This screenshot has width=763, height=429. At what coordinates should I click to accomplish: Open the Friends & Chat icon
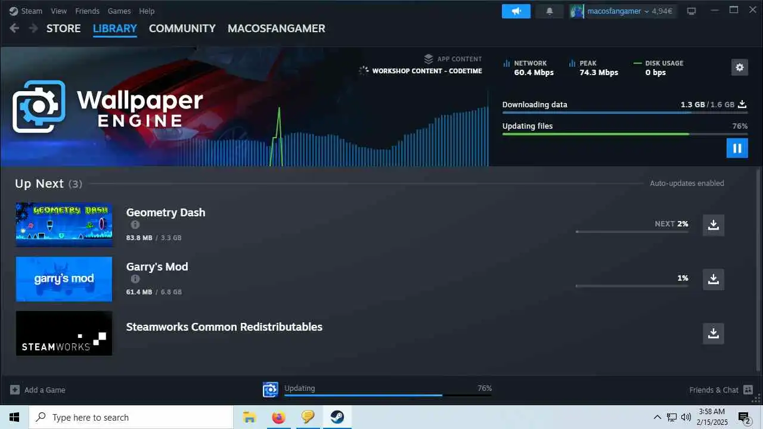coord(748,390)
